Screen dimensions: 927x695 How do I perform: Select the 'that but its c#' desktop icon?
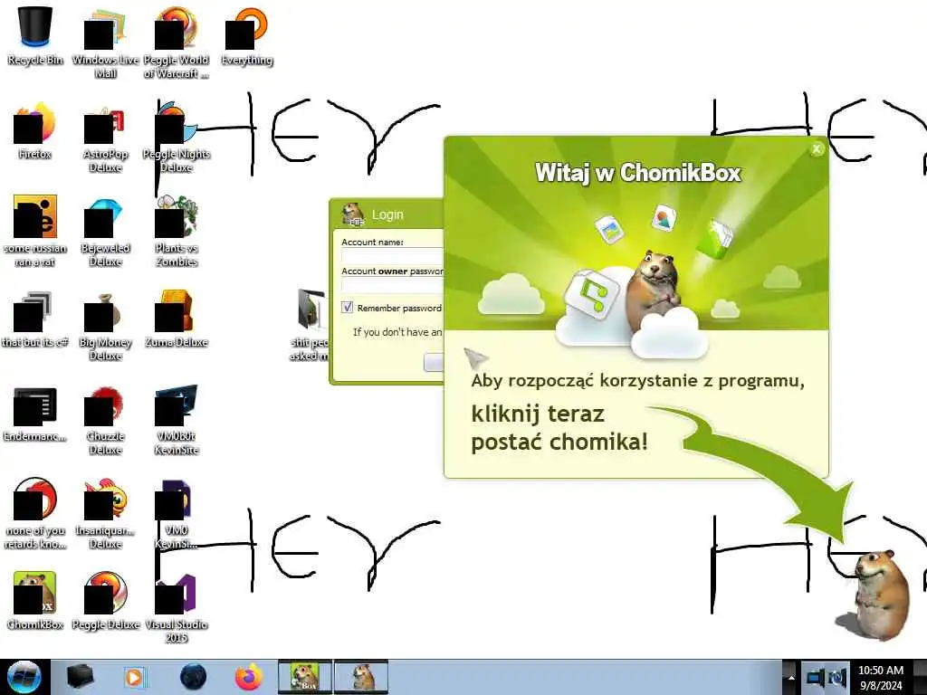click(35, 319)
